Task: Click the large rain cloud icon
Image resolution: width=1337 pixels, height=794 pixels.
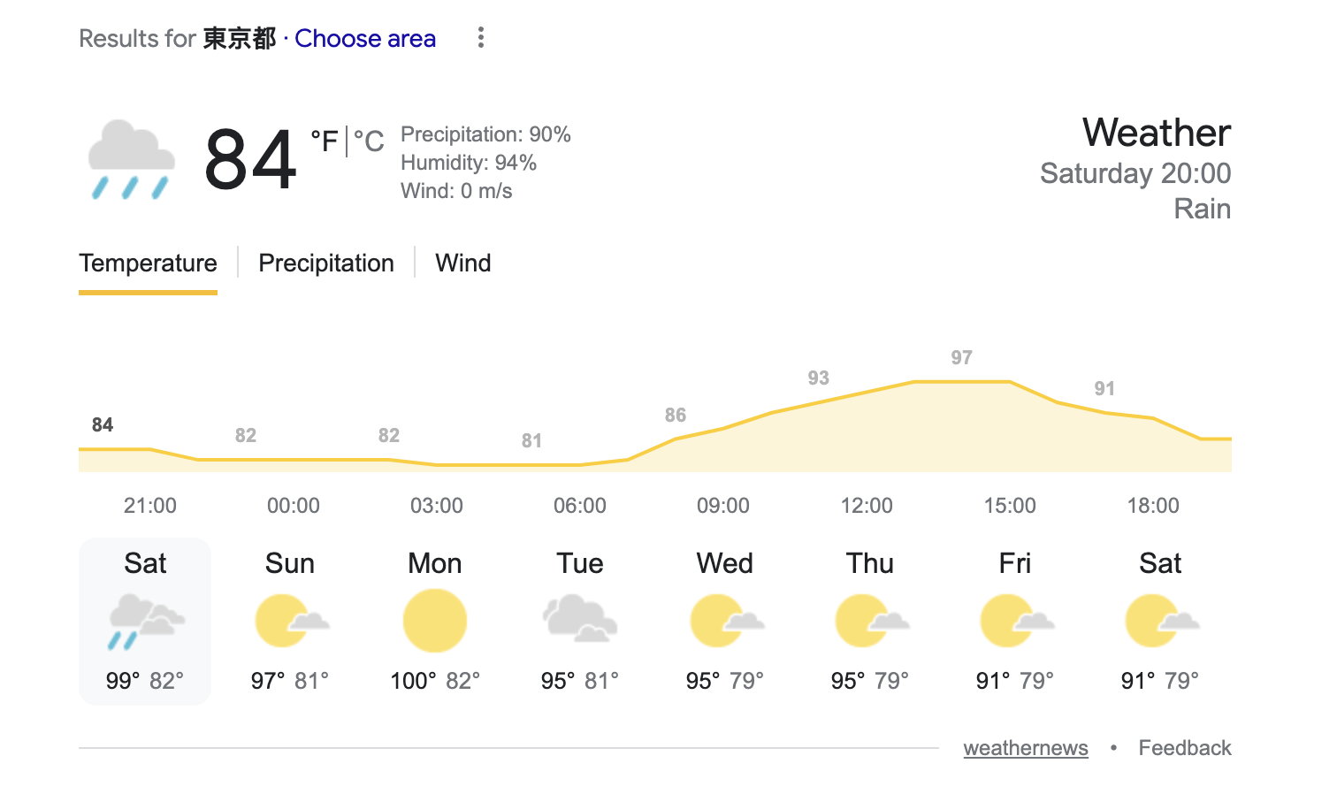Action: 131,159
